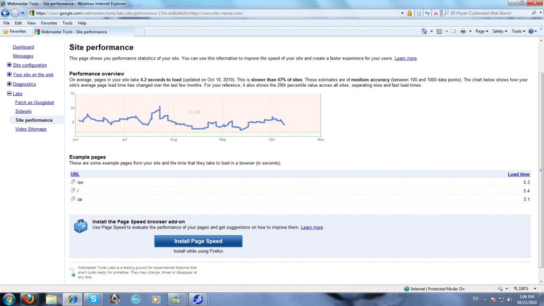Click the new-window icon beside /en
Screen dimensions: 544x306
(x=73, y=182)
